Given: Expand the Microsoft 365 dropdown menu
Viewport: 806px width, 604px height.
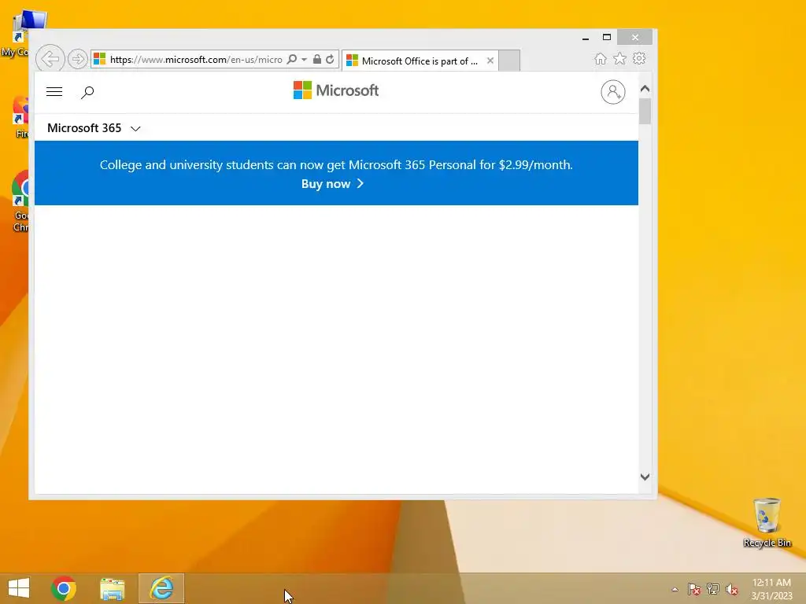Looking at the screenshot, I should click(94, 128).
